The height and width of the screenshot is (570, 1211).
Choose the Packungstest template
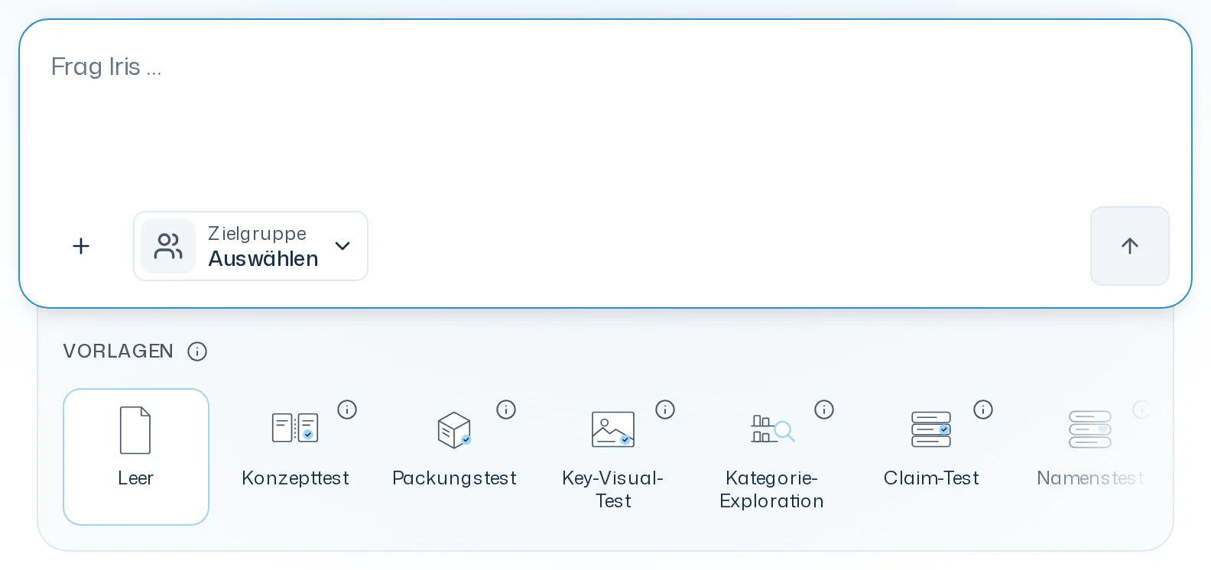pos(454,457)
